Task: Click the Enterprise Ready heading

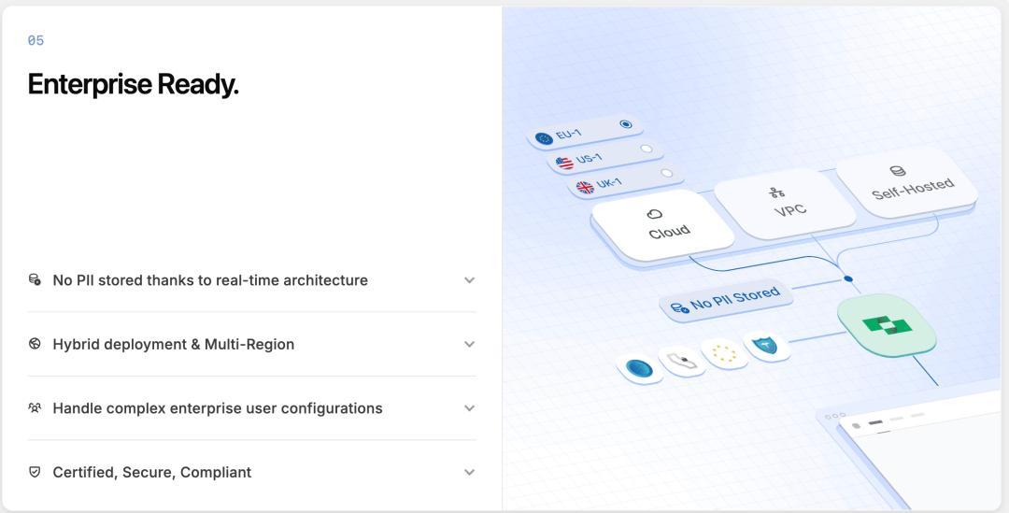Action: coord(134,84)
